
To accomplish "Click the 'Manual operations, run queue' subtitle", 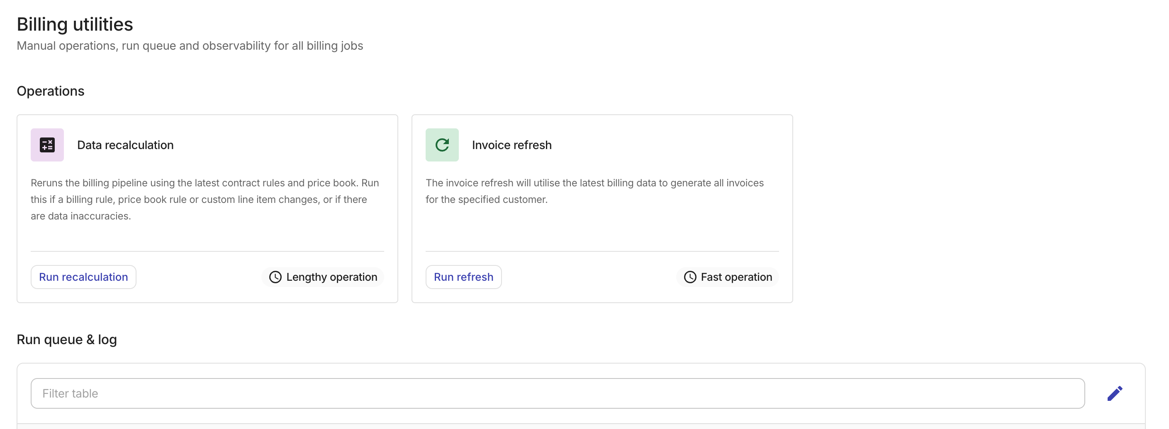I will click(x=190, y=46).
